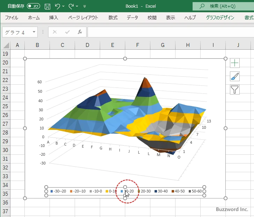Image resolution: width=254 pixels, height=217 pixels.
Task: Click the horizontal axis label A
Action: 48,142
